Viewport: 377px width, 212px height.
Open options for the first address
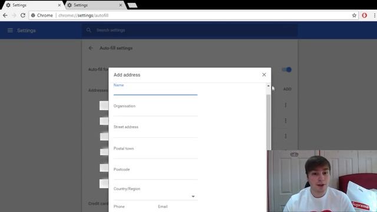[x=286, y=105]
